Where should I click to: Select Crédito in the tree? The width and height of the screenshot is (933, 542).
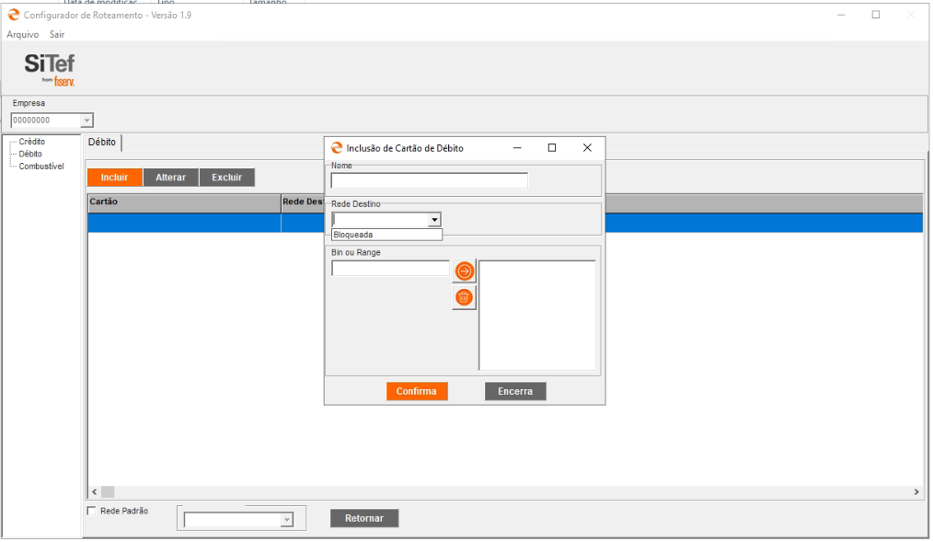pos(32,142)
